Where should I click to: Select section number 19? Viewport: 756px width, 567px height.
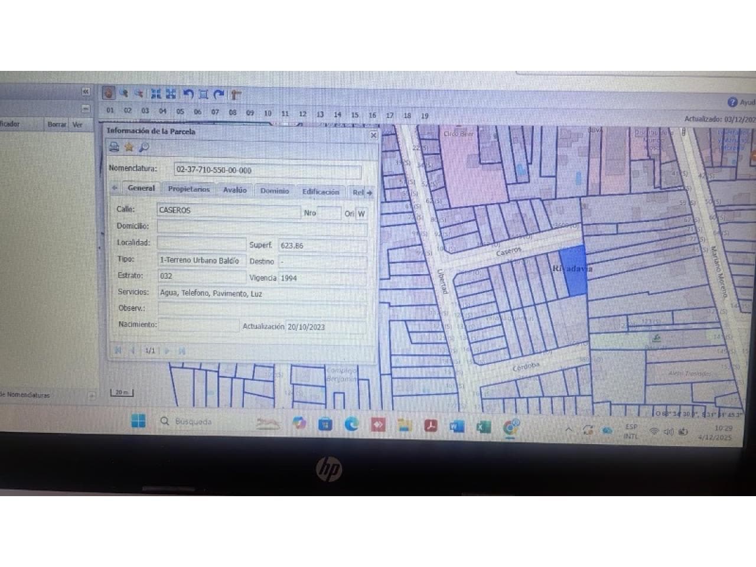pos(425,116)
